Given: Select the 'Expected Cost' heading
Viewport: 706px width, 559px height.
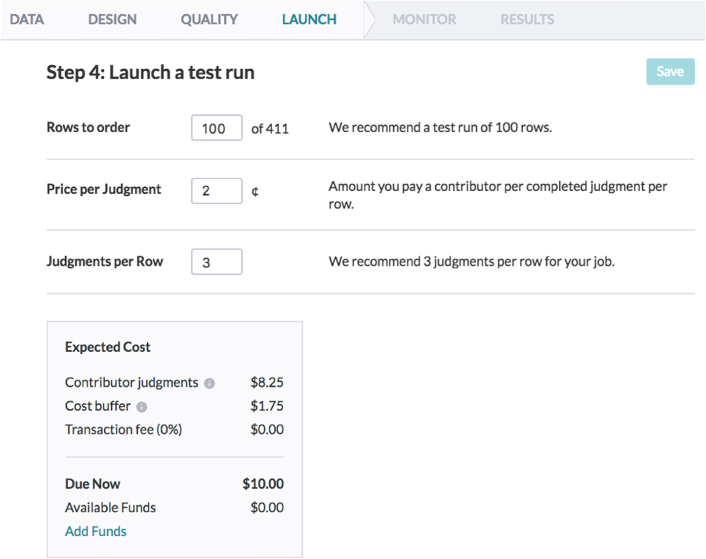Looking at the screenshot, I should click(108, 347).
